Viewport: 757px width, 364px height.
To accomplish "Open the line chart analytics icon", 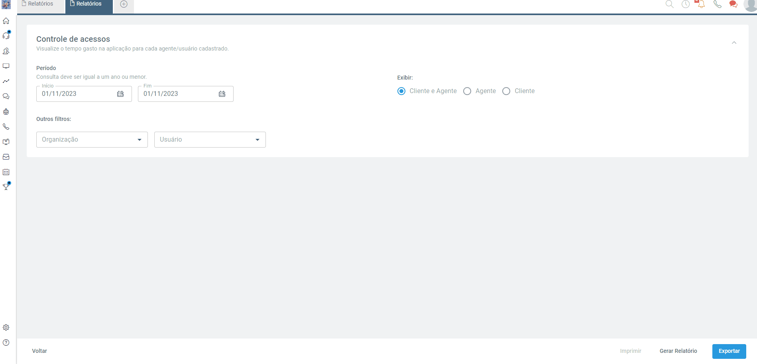I will pos(6,81).
